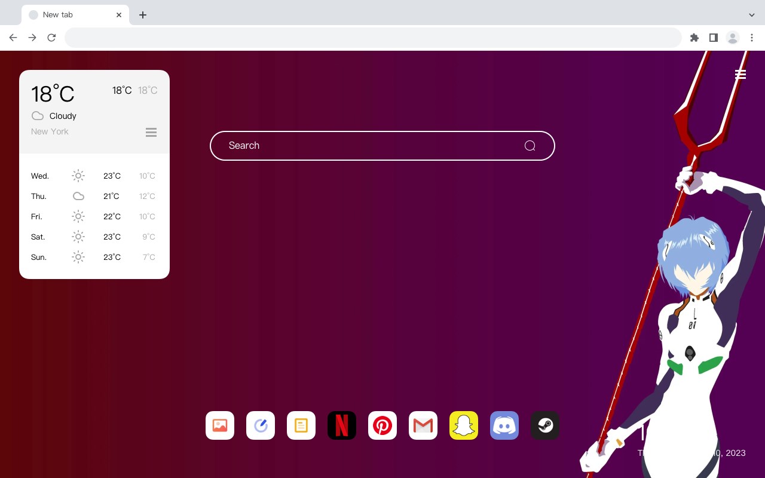Open the Discord shortcut
Image resolution: width=765 pixels, height=478 pixels.
(x=504, y=425)
